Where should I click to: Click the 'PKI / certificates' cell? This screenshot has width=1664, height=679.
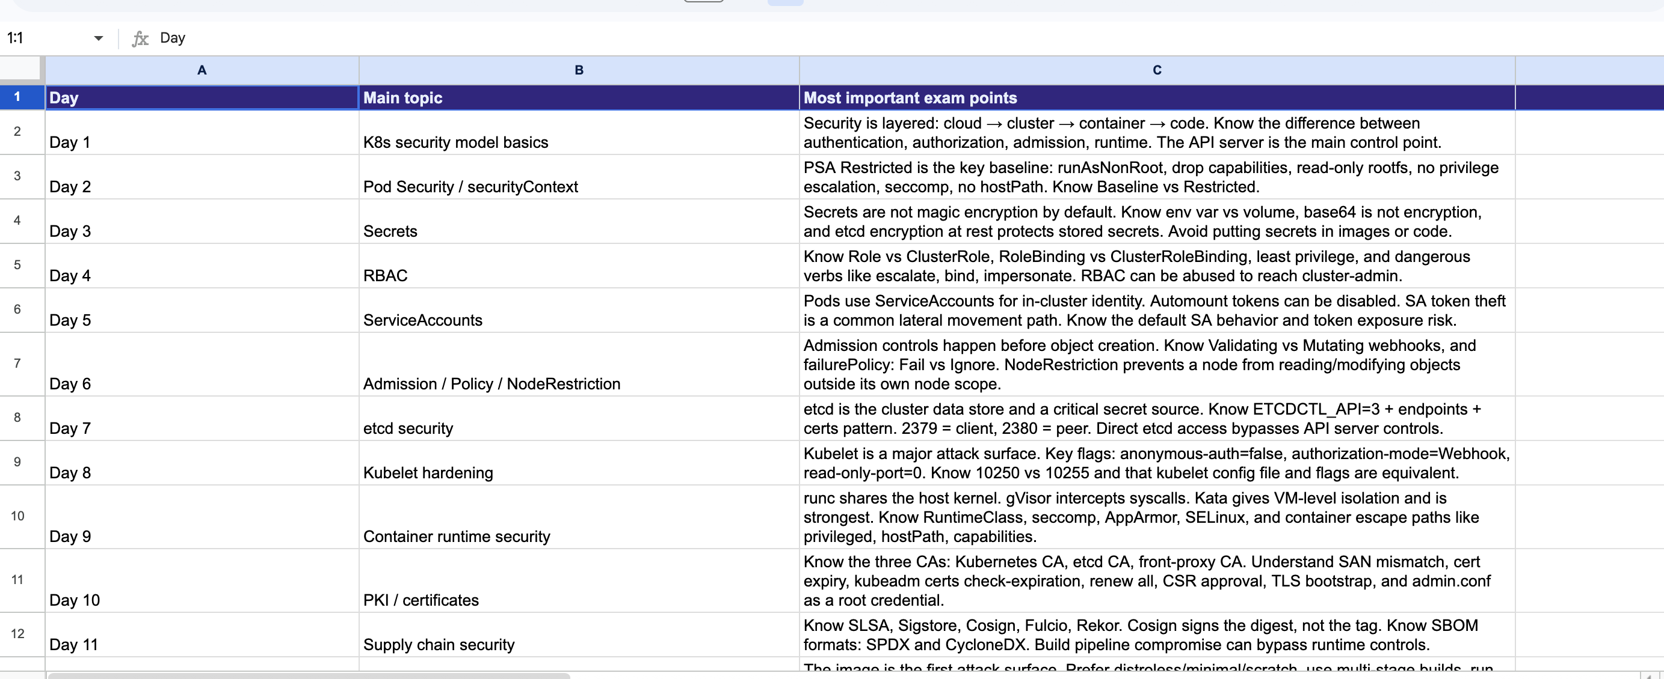point(579,581)
